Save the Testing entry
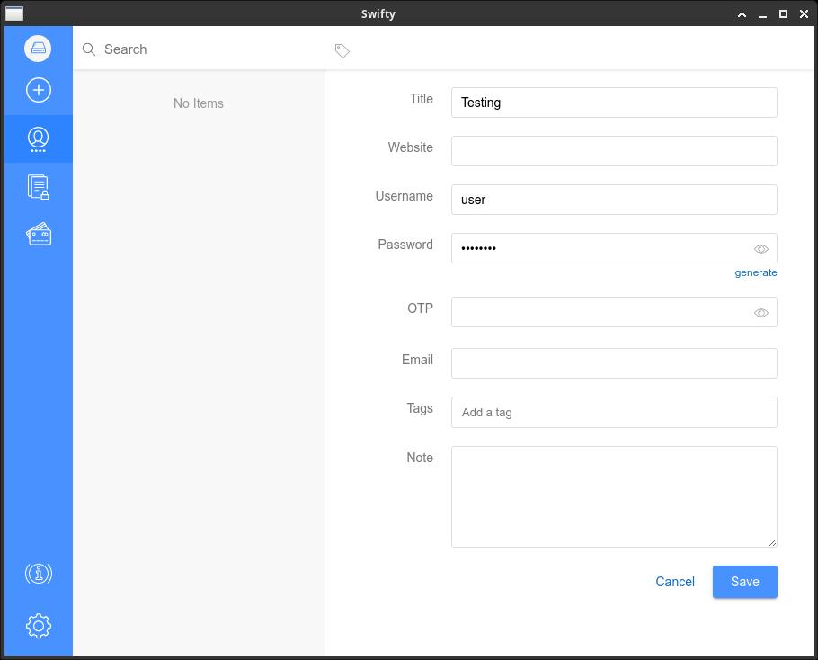The image size is (818, 660). pos(744,582)
